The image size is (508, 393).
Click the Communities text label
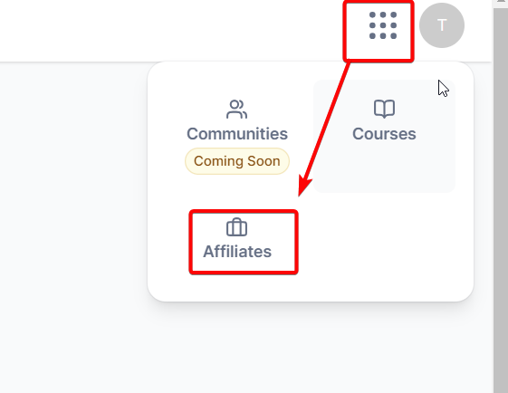pyautogui.click(x=237, y=134)
